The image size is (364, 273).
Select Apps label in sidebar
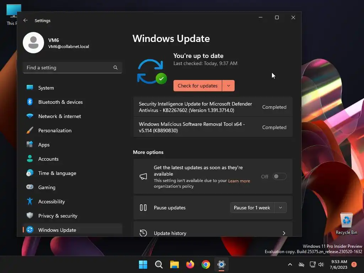tap(44, 145)
